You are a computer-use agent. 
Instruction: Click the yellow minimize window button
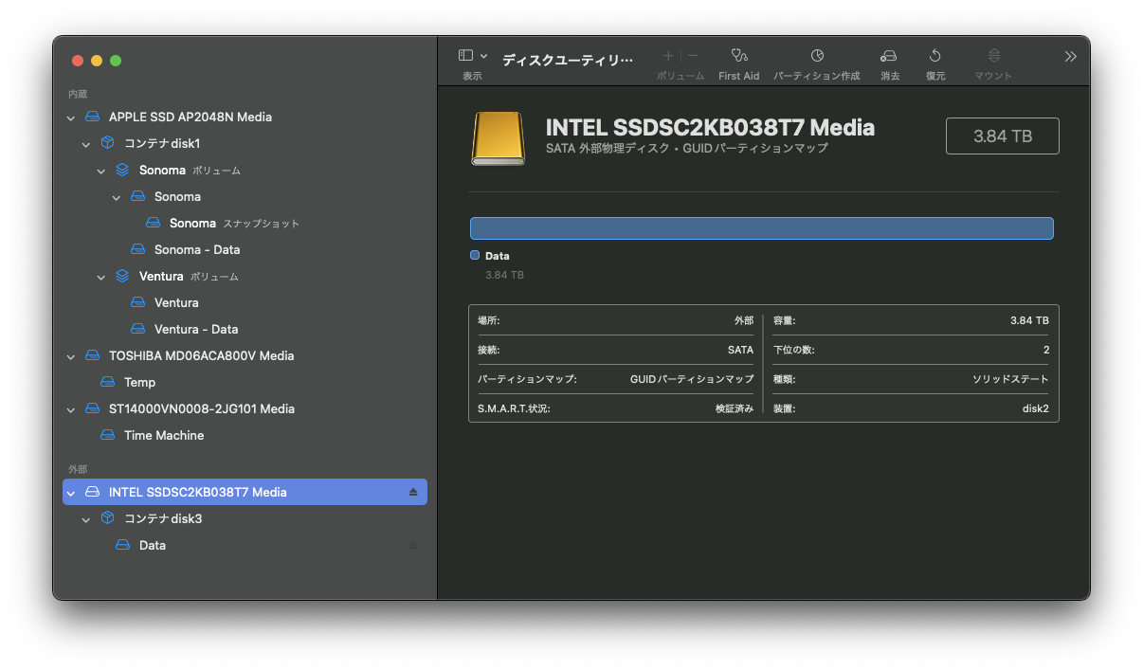pyautogui.click(x=97, y=61)
